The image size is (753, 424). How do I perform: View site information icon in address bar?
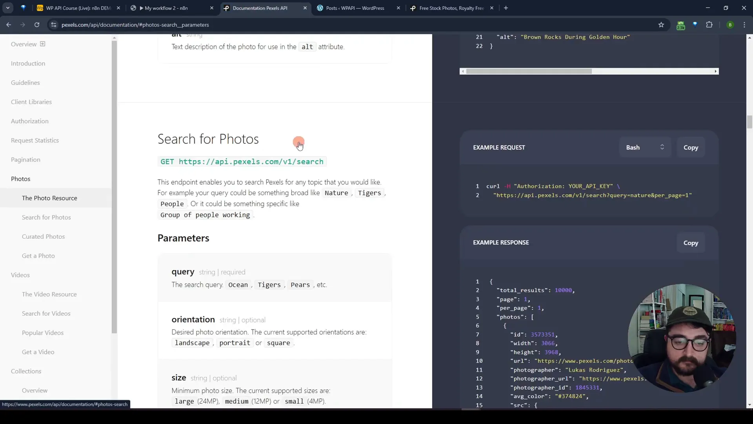(54, 25)
